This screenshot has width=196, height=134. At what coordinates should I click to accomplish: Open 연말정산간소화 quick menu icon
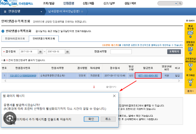coord(190,49)
